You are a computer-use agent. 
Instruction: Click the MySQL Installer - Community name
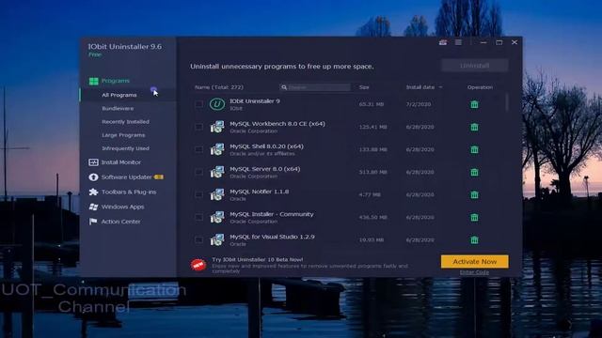272,214
